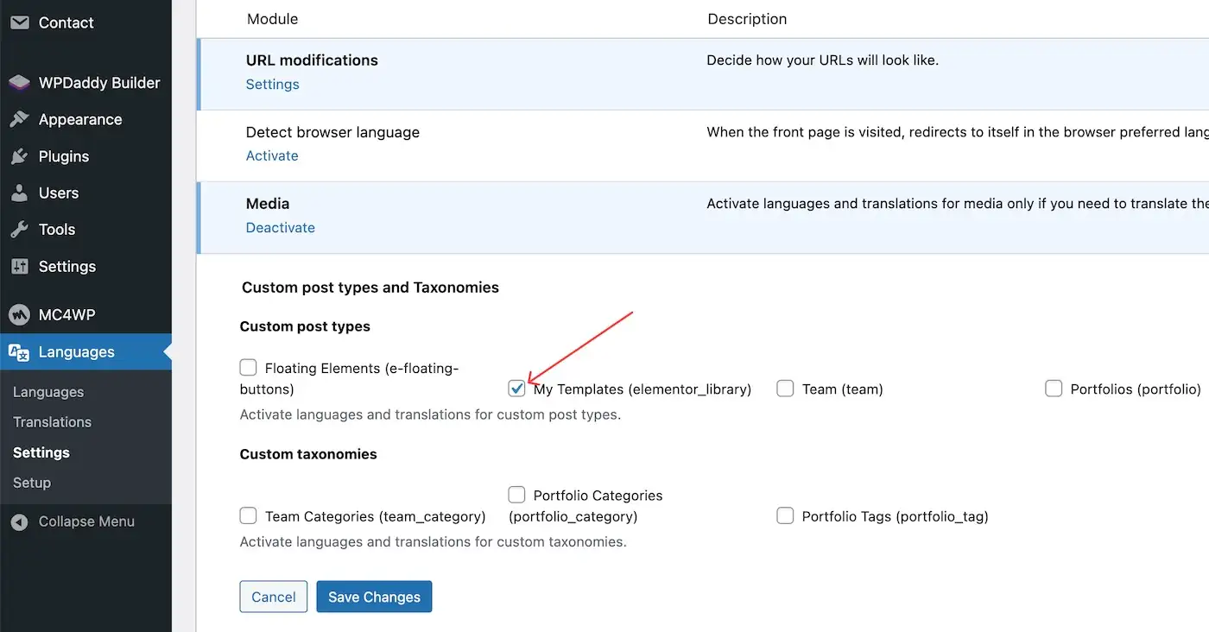Click the Appearance paintbrush icon
Viewport: 1209px width, 632px height.
[19, 120]
